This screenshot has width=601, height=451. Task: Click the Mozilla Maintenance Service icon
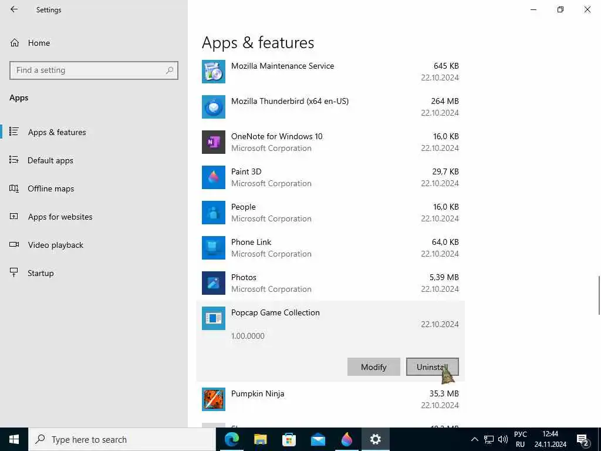(x=214, y=72)
